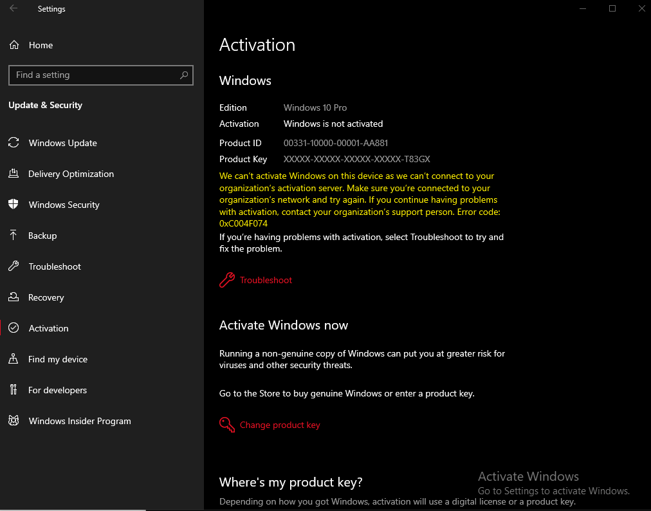This screenshot has width=651, height=511.
Task: Click the Product ID value 00331-10000-00001-AA881
Action: point(336,143)
